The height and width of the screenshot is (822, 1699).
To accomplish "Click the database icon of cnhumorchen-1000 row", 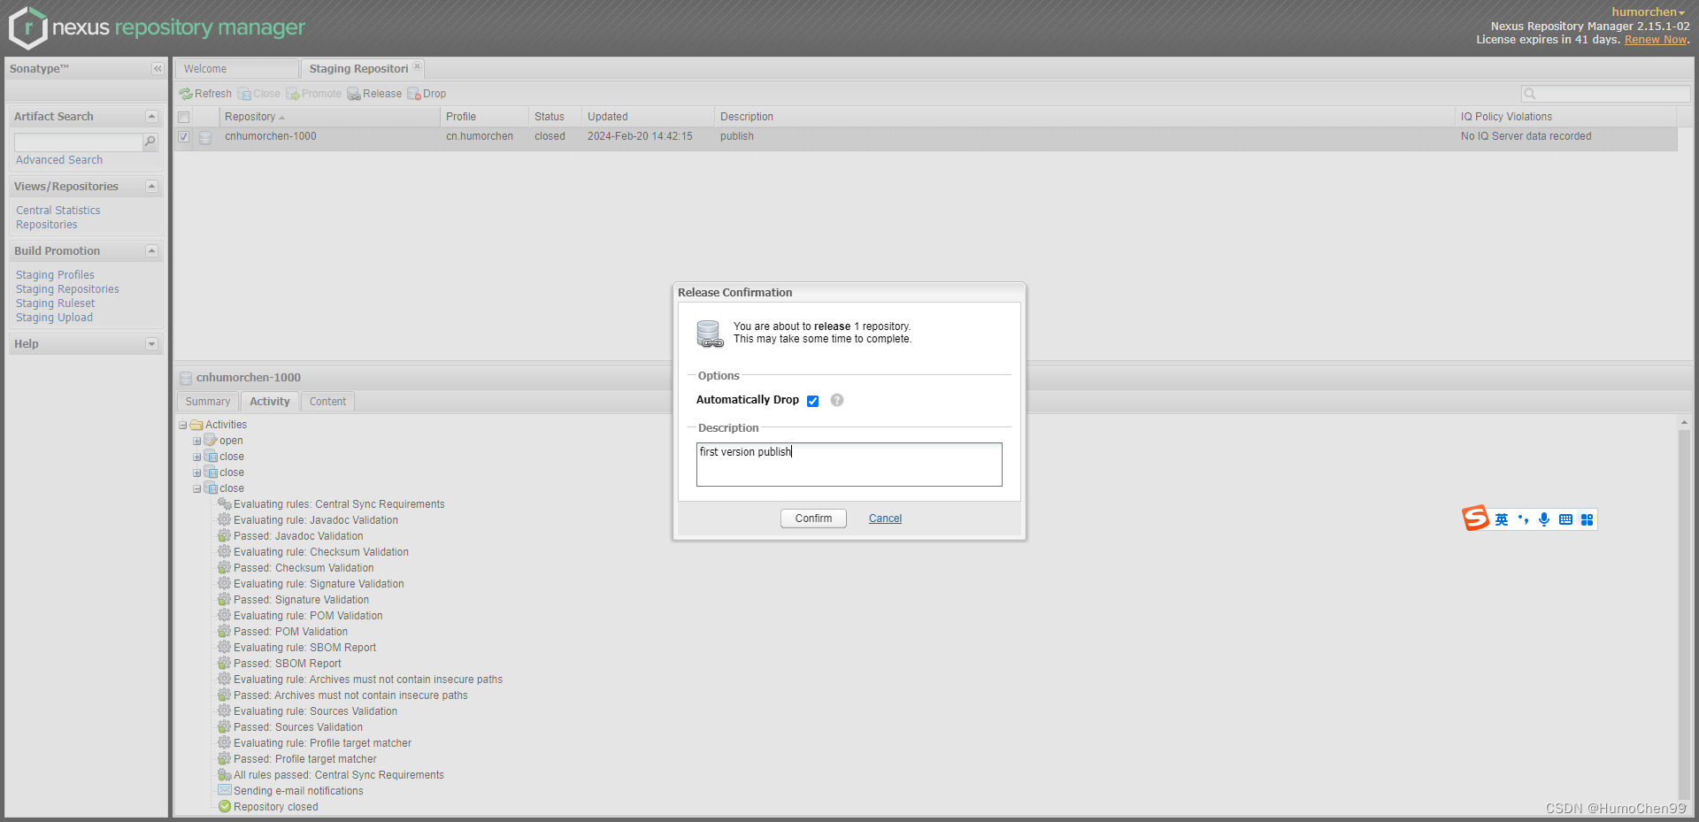I will coord(205,137).
